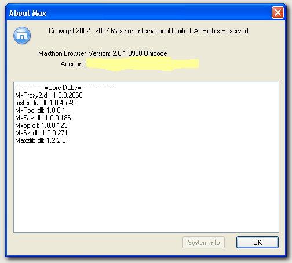Select the Mxpp.dll line

pyautogui.click(x=41, y=125)
